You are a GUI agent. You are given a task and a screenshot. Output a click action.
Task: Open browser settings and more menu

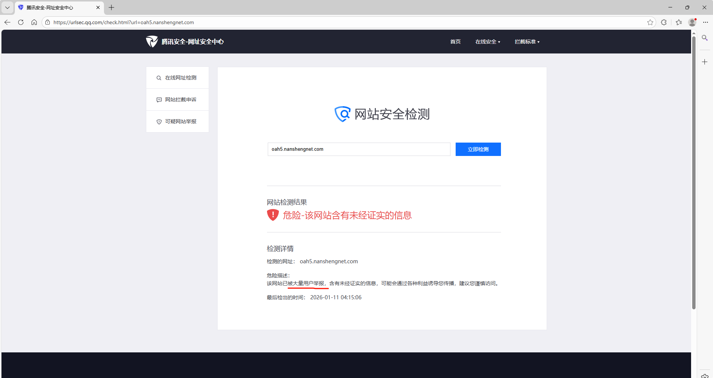point(706,22)
